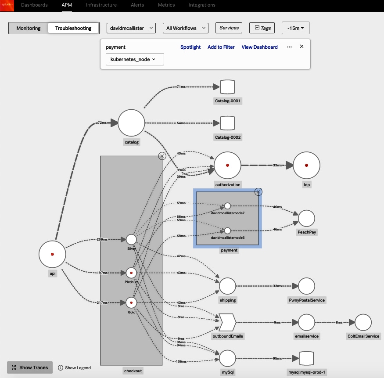
Task: Switch to Troubleshooting mode
Action: point(73,28)
